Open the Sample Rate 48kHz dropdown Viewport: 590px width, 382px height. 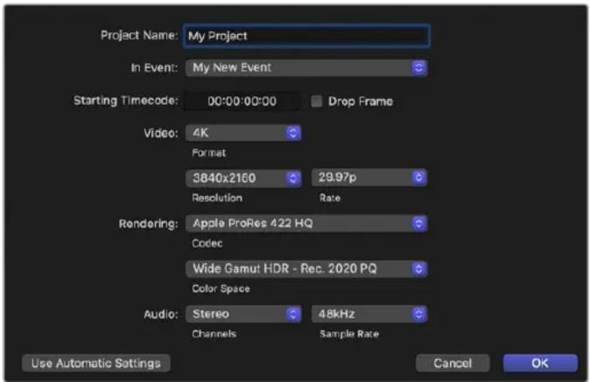pyautogui.click(x=369, y=314)
